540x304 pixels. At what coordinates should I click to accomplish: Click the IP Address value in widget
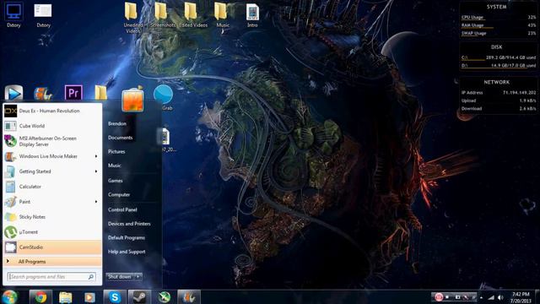click(x=520, y=93)
